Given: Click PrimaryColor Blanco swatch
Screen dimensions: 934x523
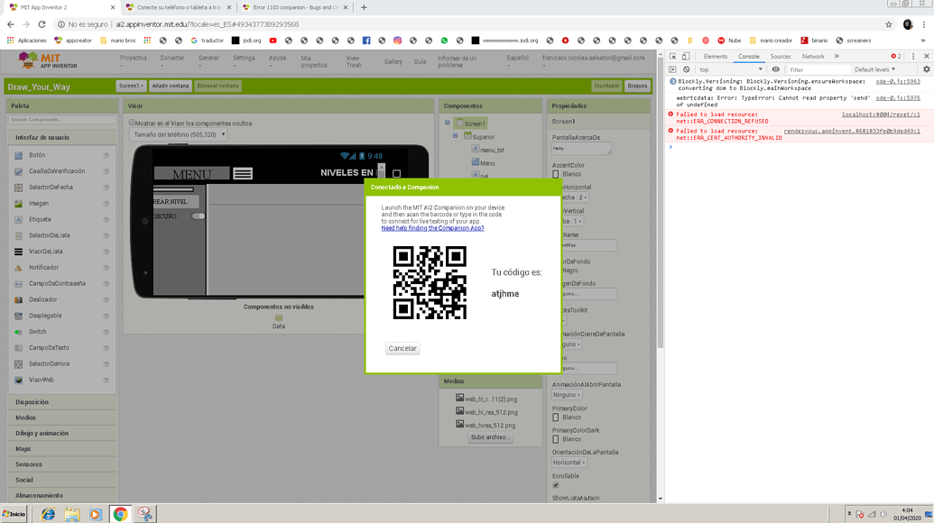Looking at the screenshot, I should click(556, 417).
